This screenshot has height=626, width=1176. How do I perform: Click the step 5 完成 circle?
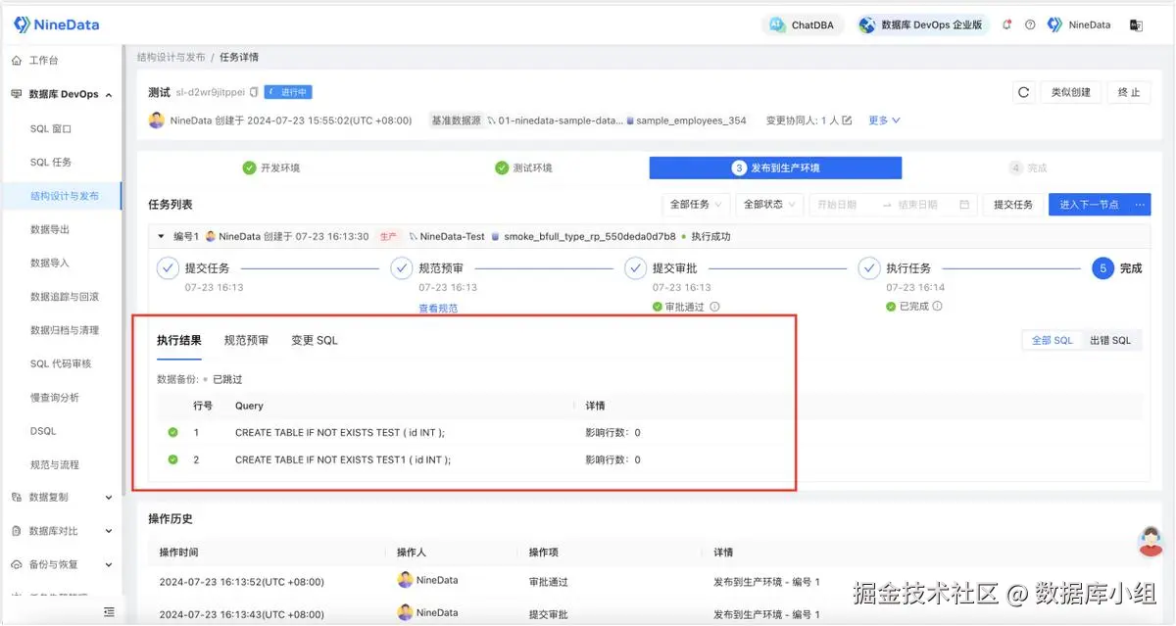click(x=1102, y=267)
